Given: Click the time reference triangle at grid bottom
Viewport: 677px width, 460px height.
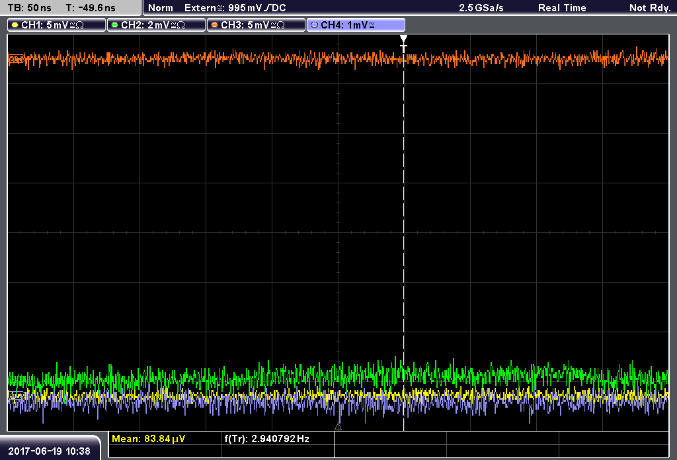Looking at the screenshot, I should coord(338,427).
